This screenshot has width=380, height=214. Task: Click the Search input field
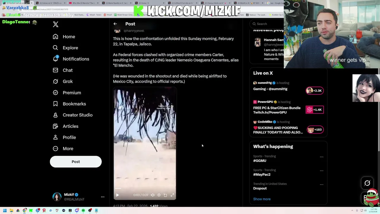click(x=267, y=24)
